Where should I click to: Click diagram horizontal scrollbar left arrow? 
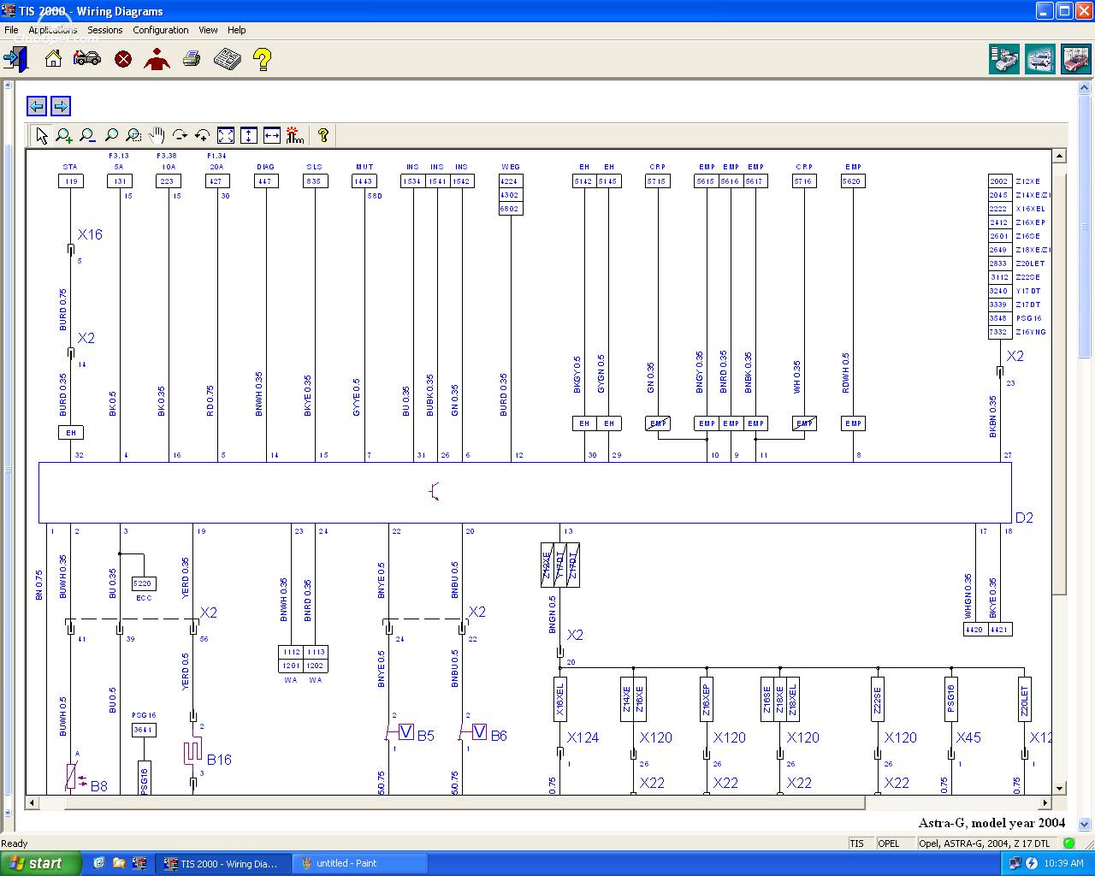tap(33, 802)
